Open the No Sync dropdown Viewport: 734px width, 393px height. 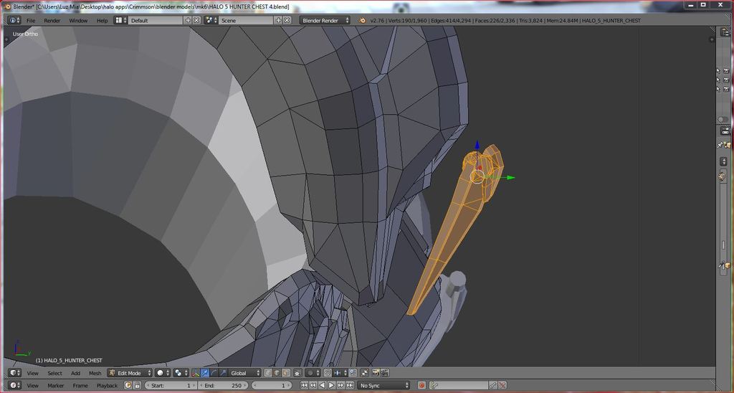(383, 385)
